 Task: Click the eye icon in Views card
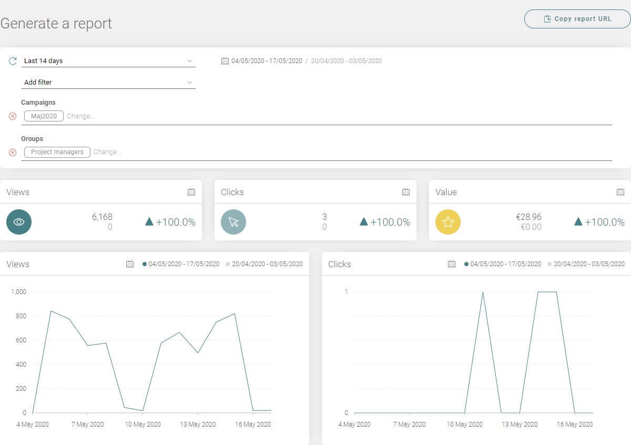tap(19, 222)
